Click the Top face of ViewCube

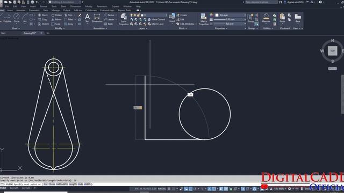tap(332, 51)
